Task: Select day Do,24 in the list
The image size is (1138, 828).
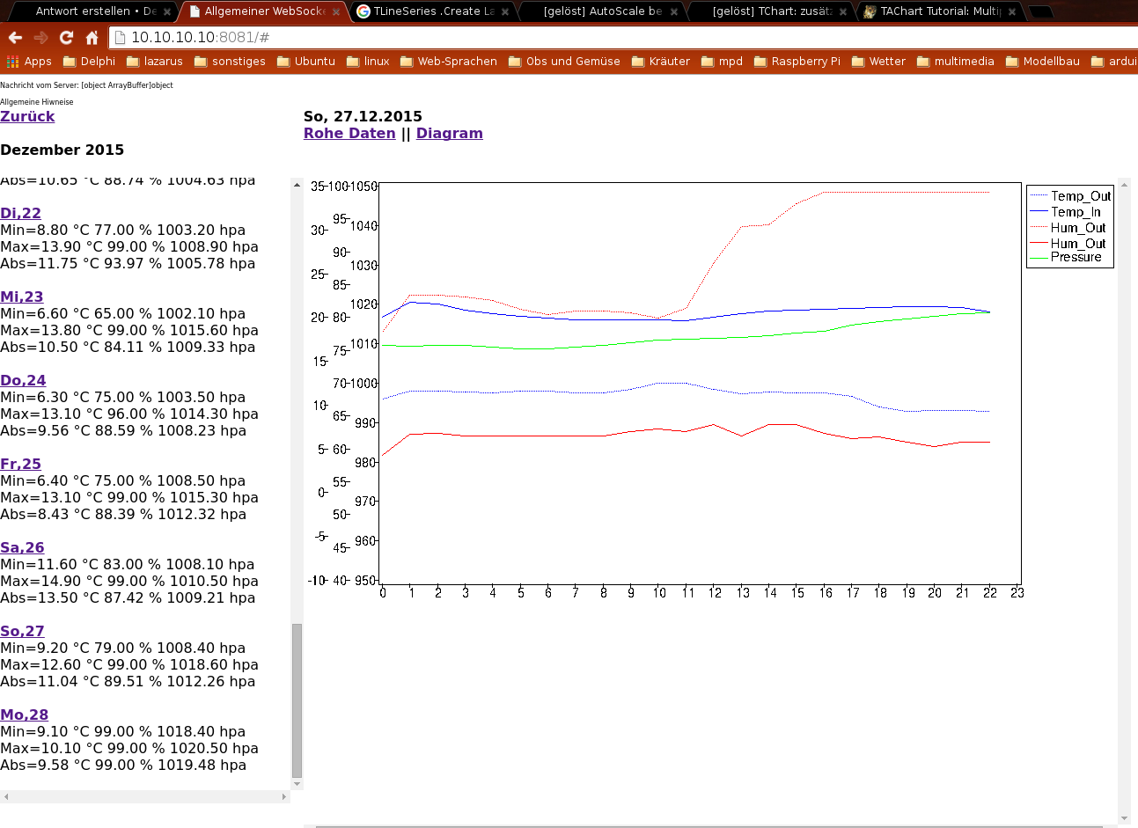Action: (x=23, y=380)
